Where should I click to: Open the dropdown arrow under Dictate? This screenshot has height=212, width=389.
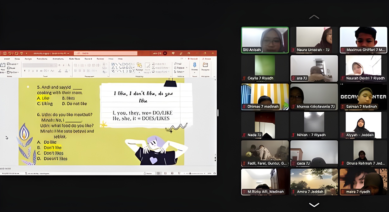[194, 72]
